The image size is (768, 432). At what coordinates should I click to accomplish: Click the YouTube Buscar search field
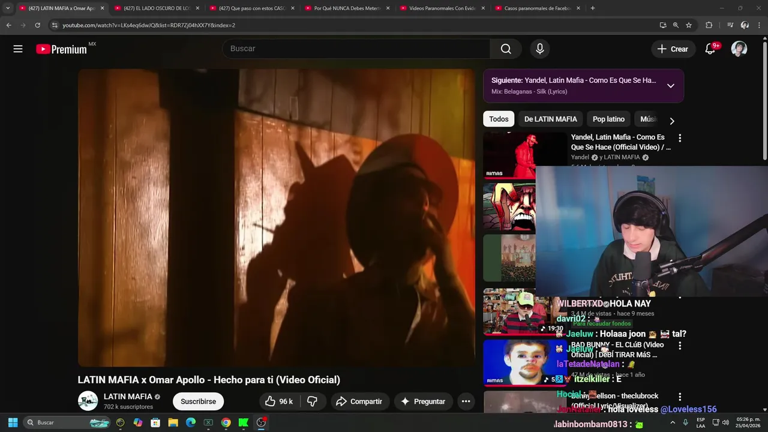356,49
